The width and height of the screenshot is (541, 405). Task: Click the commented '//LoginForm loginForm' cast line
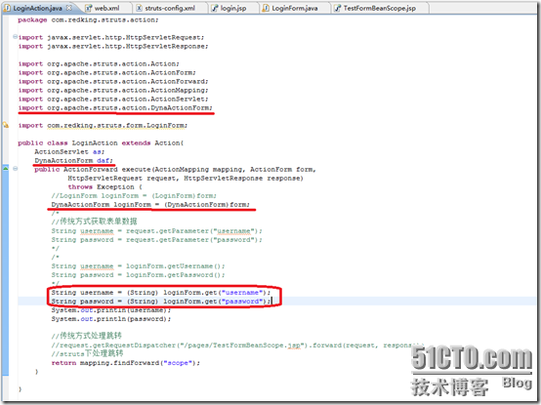click(134, 196)
